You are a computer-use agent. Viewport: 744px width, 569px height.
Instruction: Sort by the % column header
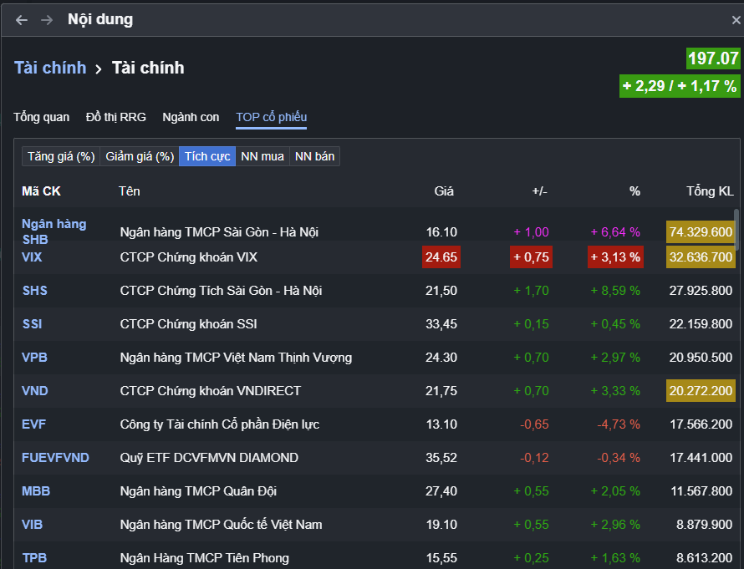click(634, 191)
